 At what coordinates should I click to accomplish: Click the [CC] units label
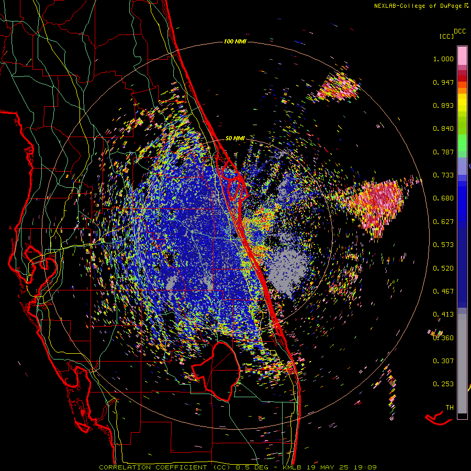point(446,36)
